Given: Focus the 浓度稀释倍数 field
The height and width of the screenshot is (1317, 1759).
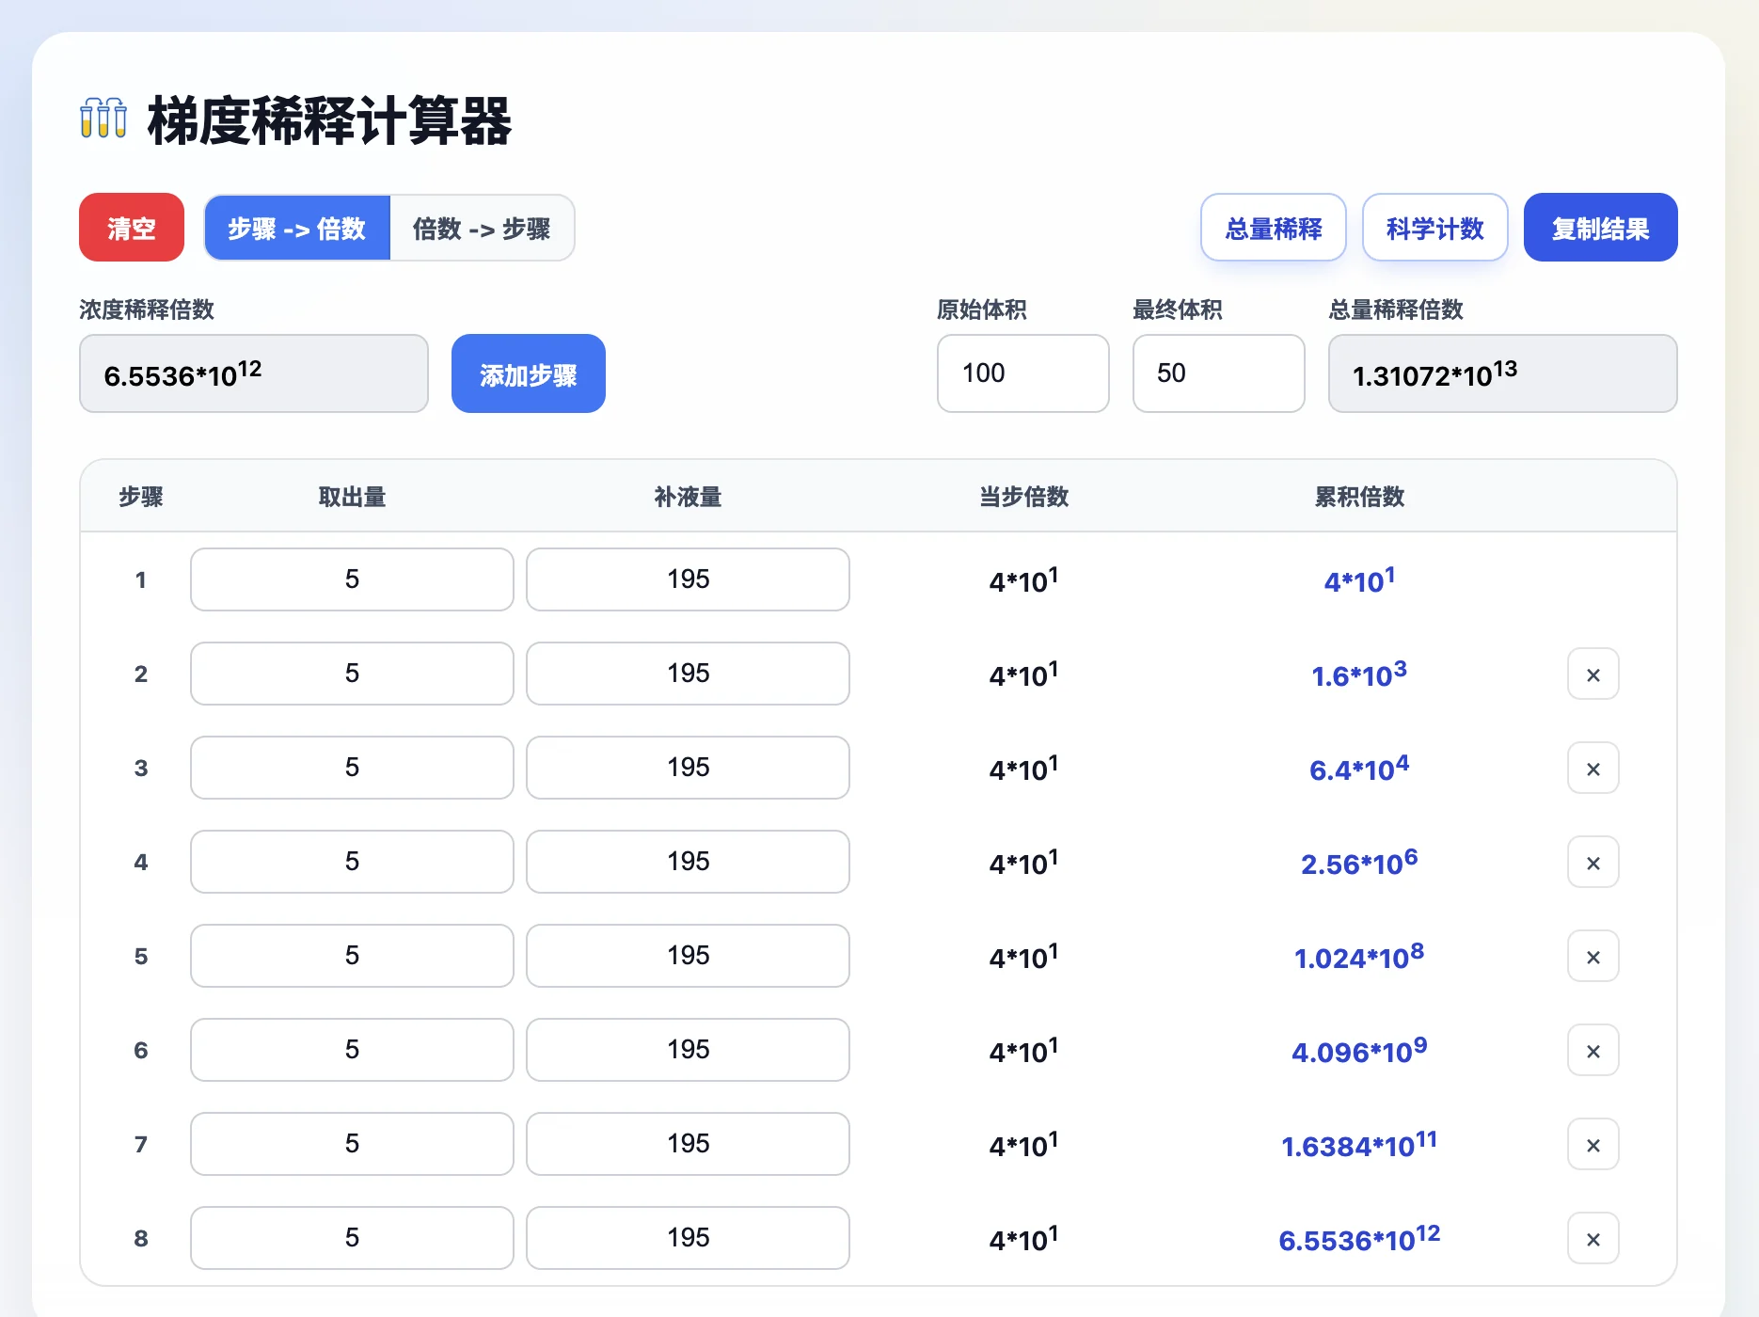Looking at the screenshot, I should pos(254,373).
